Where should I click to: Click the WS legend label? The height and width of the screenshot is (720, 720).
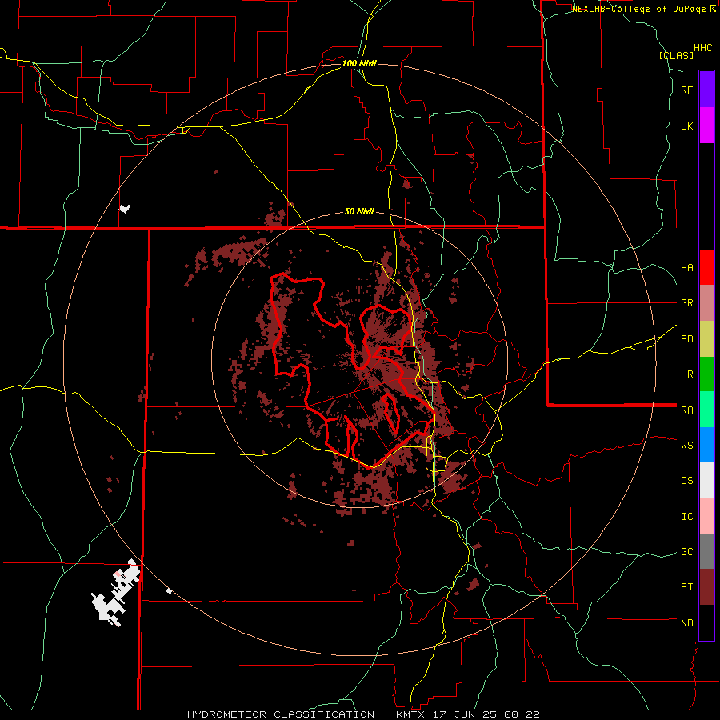coord(687,446)
